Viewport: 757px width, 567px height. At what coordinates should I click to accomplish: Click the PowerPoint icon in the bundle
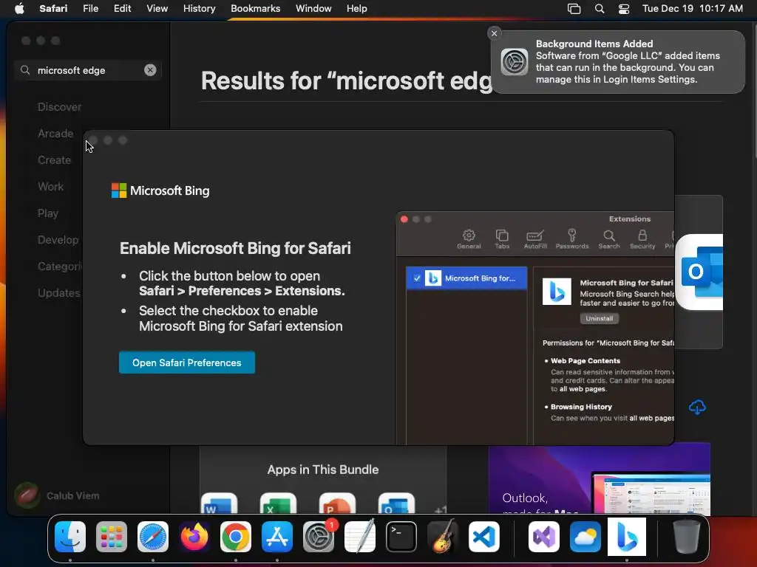(337, 503)
